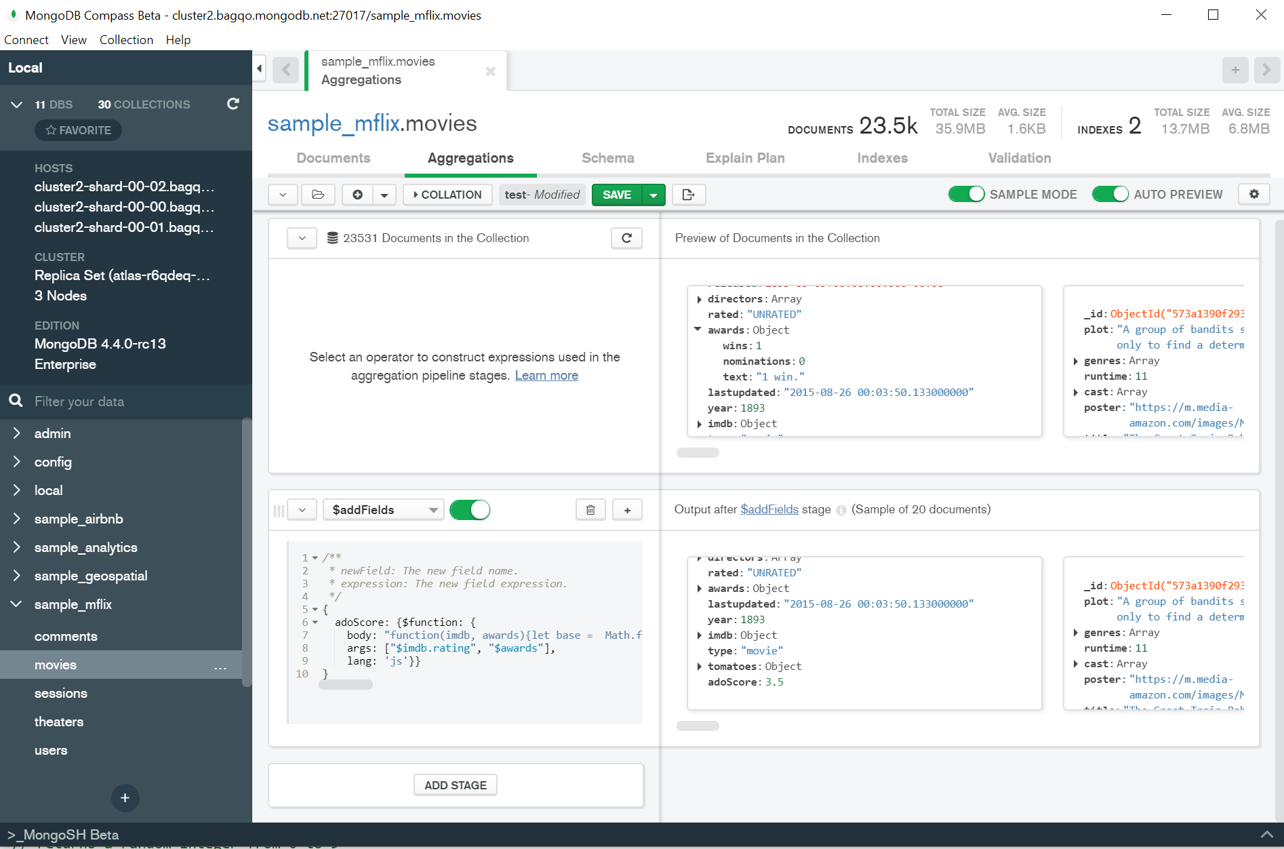Viewport: 1284px width, 849px height.
Task: Expand the sample_geospatial database
Action: point(17,576)
